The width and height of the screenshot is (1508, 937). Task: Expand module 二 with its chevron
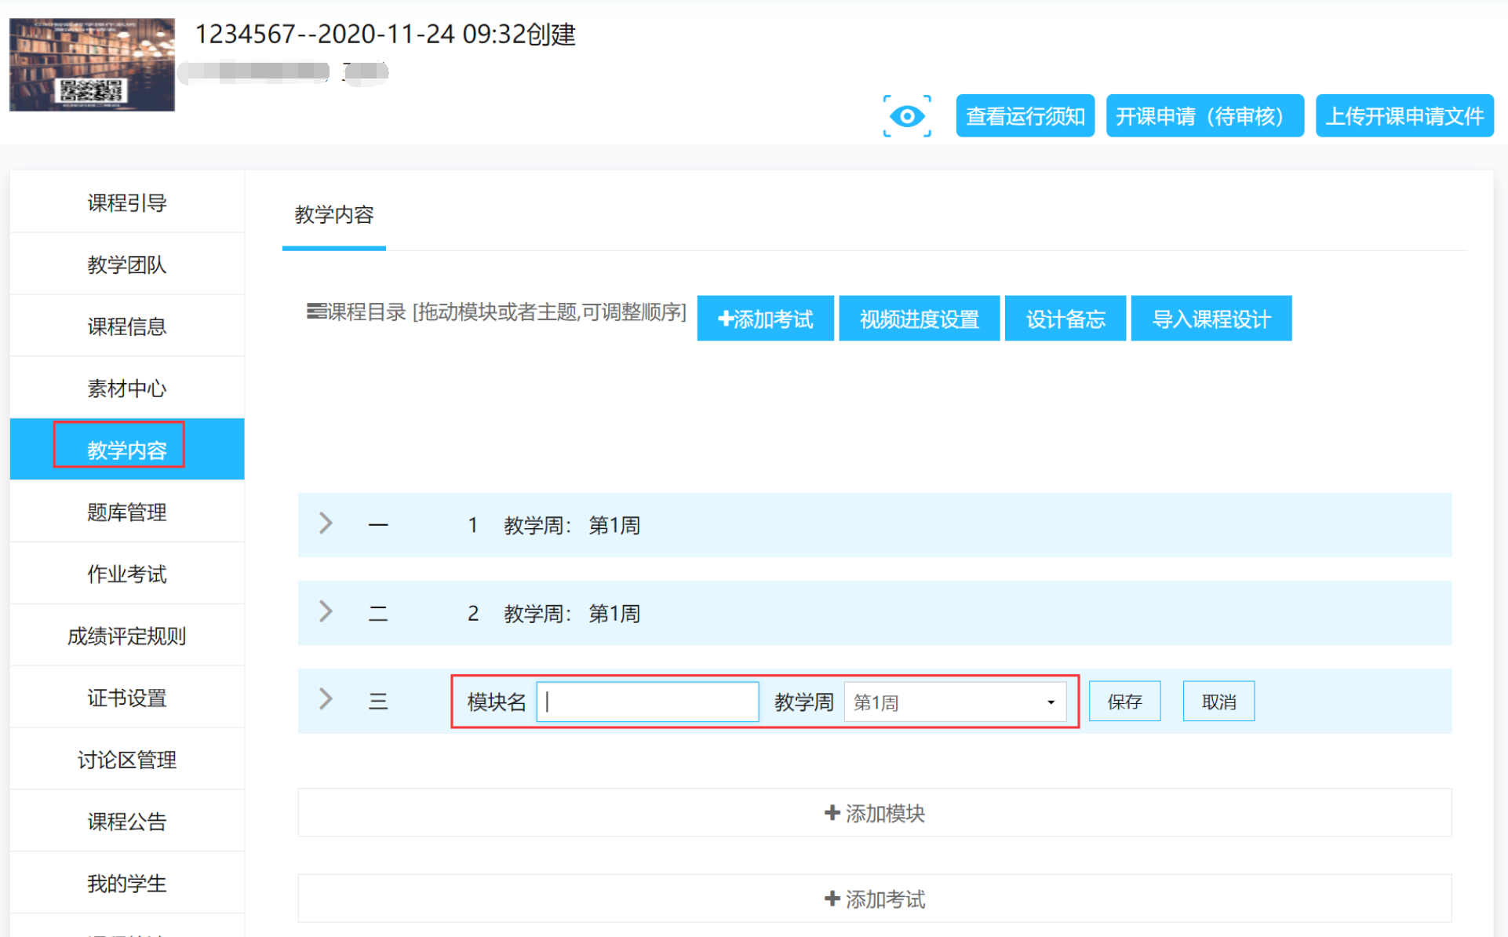(326, 612)
